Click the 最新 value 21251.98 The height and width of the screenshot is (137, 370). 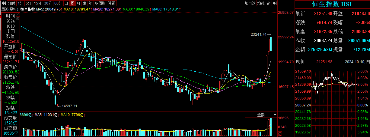coord(323,13)
